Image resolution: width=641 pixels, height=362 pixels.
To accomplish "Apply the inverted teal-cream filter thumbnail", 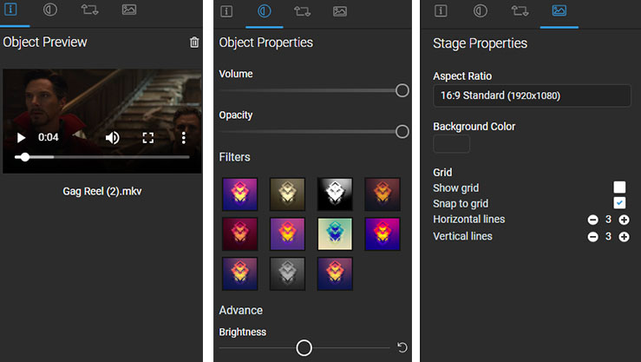I will tap(335, 234).
